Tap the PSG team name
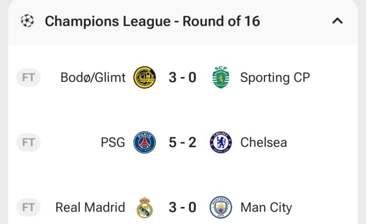 point(113,142)
